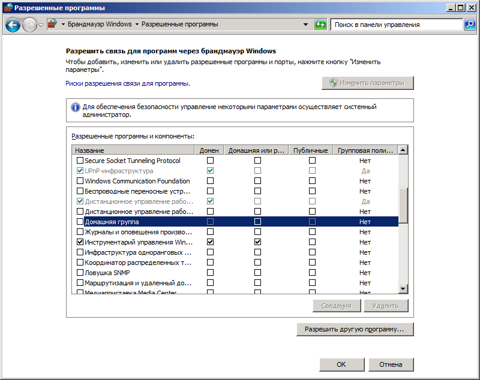
Task: Click the blue information icon
Action: tap(75, 107)
